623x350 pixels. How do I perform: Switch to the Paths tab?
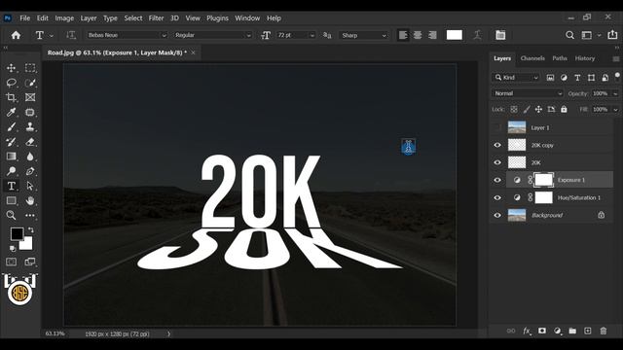coord(560,58)
